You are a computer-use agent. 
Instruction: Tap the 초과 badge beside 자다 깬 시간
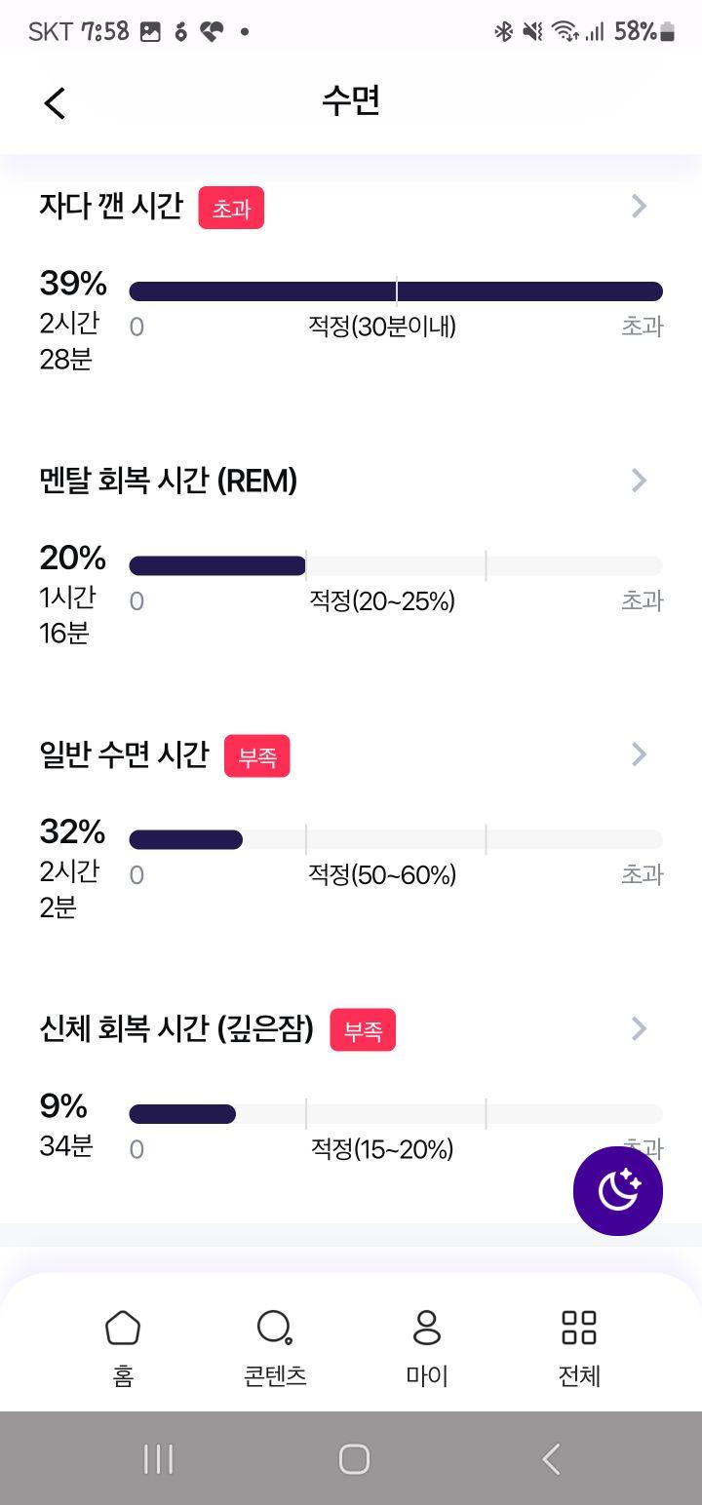[231, 208]
